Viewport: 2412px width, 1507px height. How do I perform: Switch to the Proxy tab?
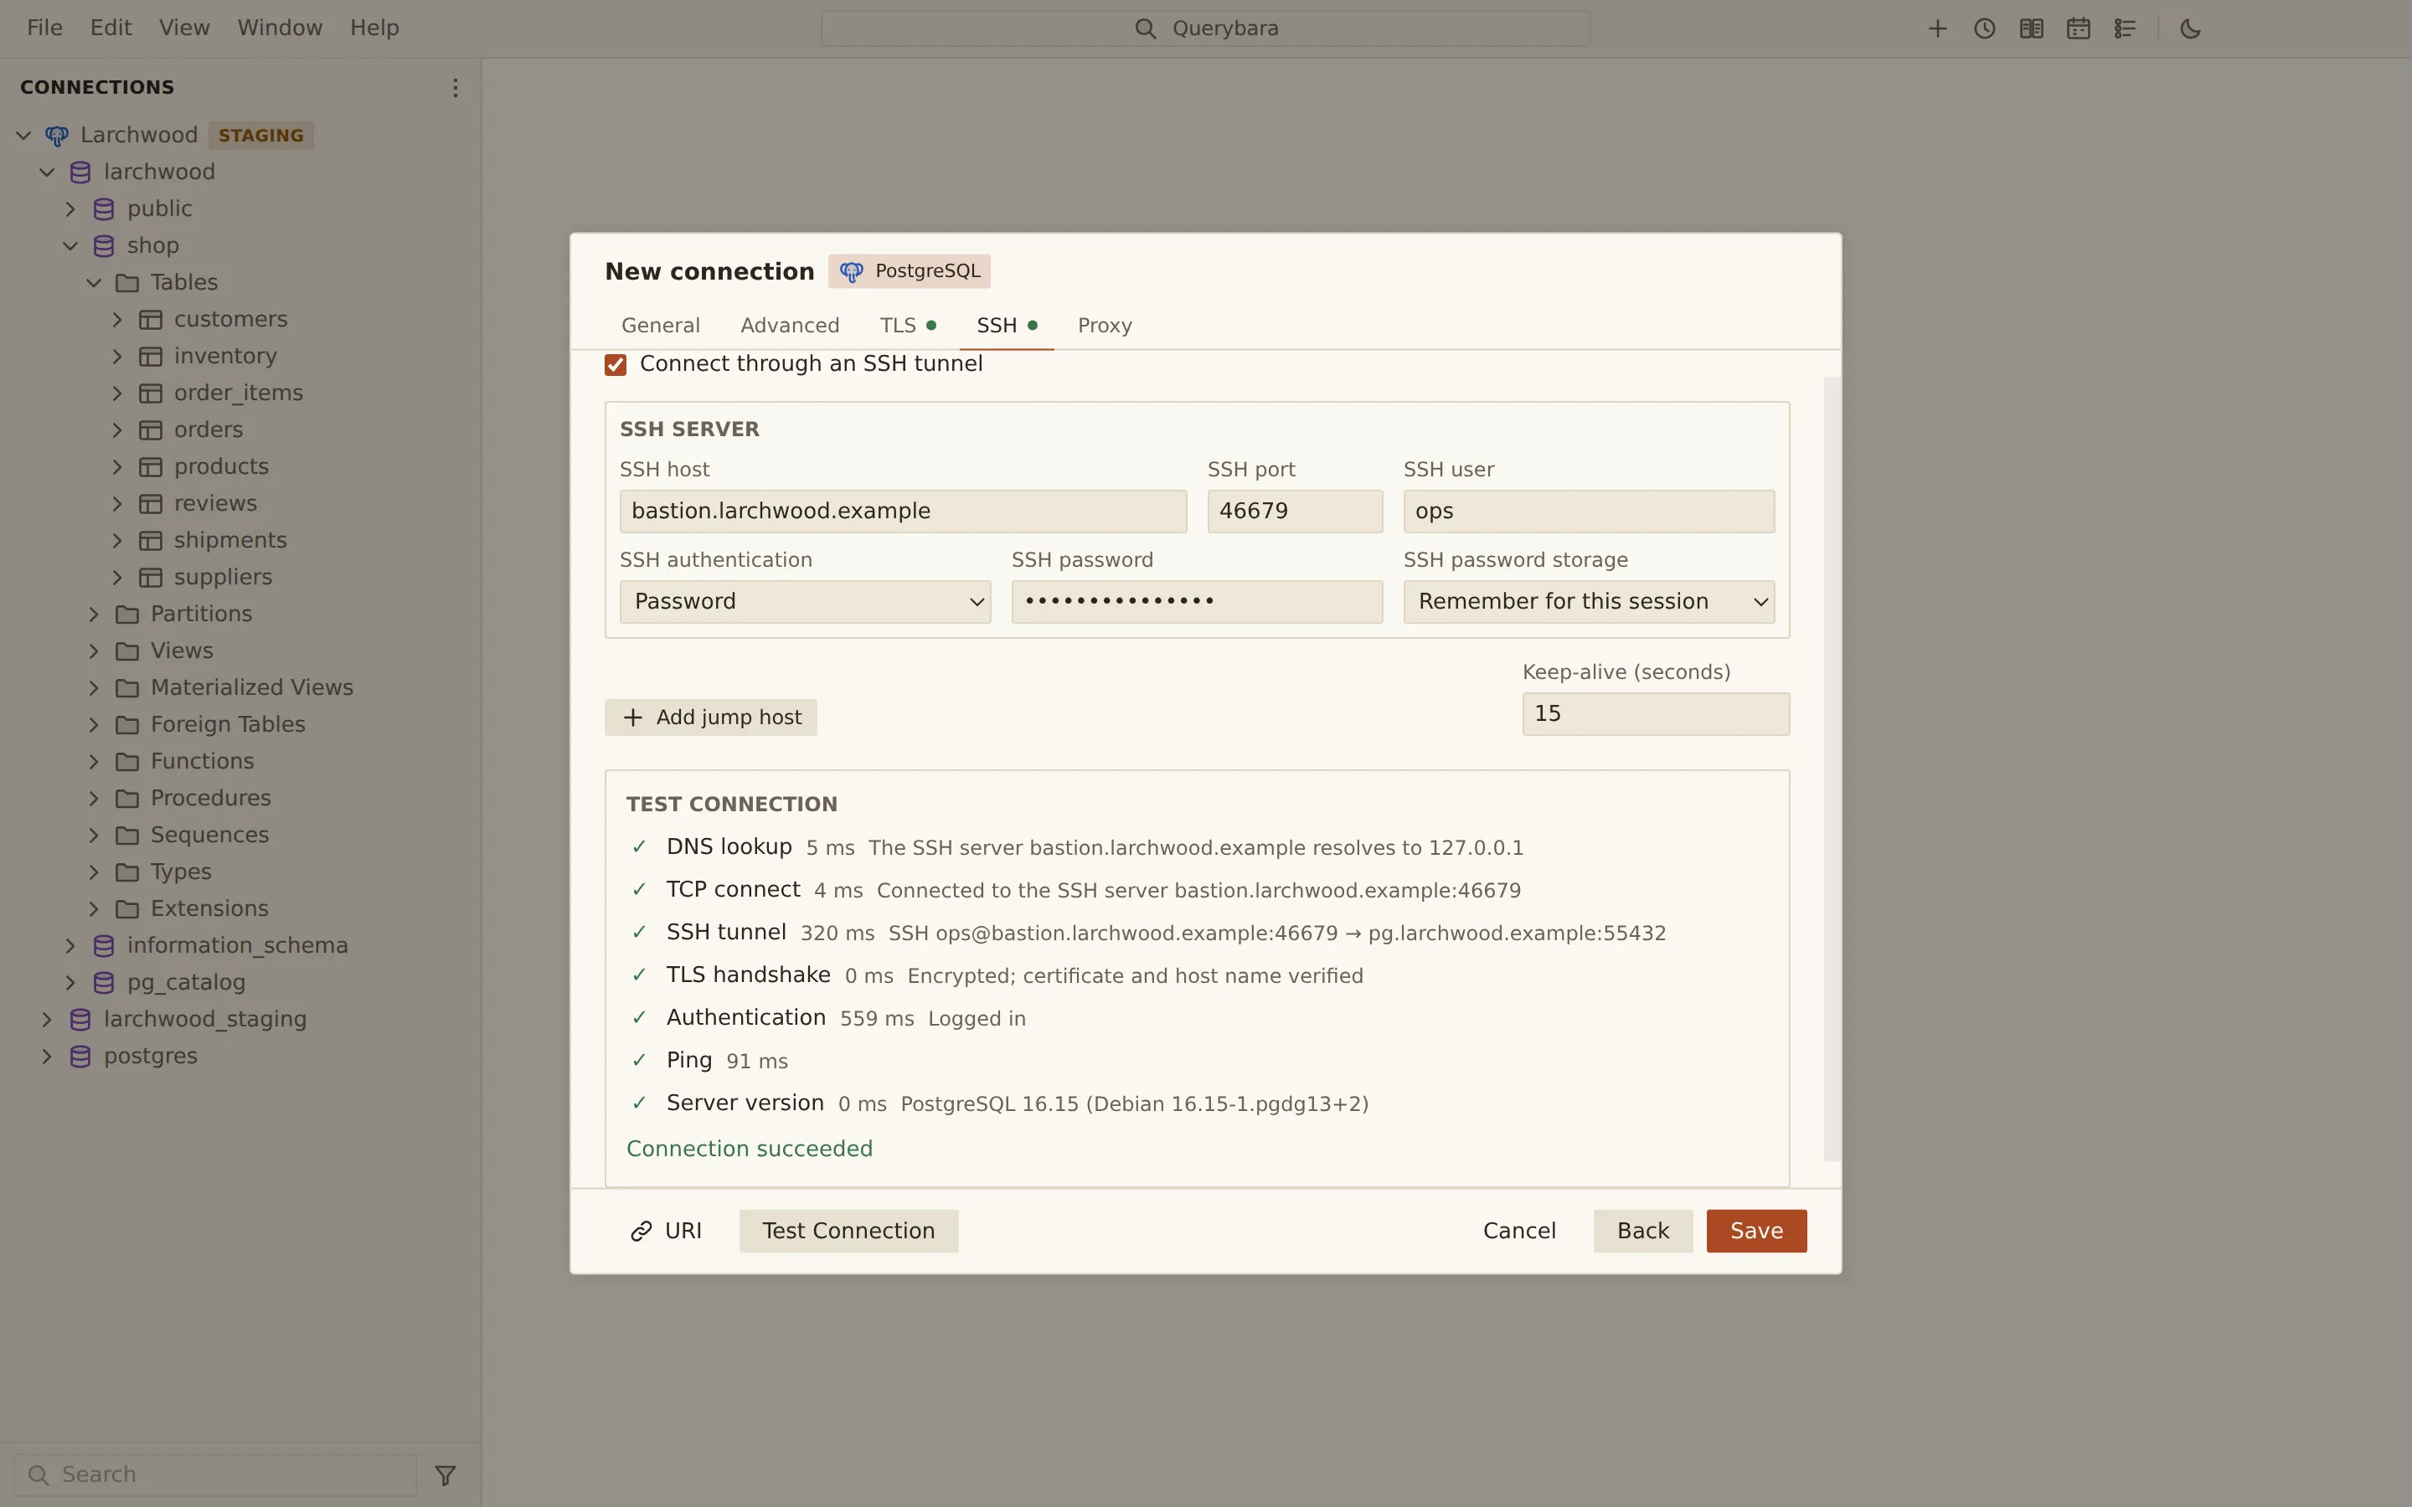[x=1105, y=326]
